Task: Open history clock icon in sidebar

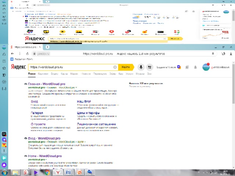Action: [4, 61]
